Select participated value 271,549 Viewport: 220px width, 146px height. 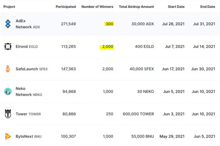(x=68, y=24)
